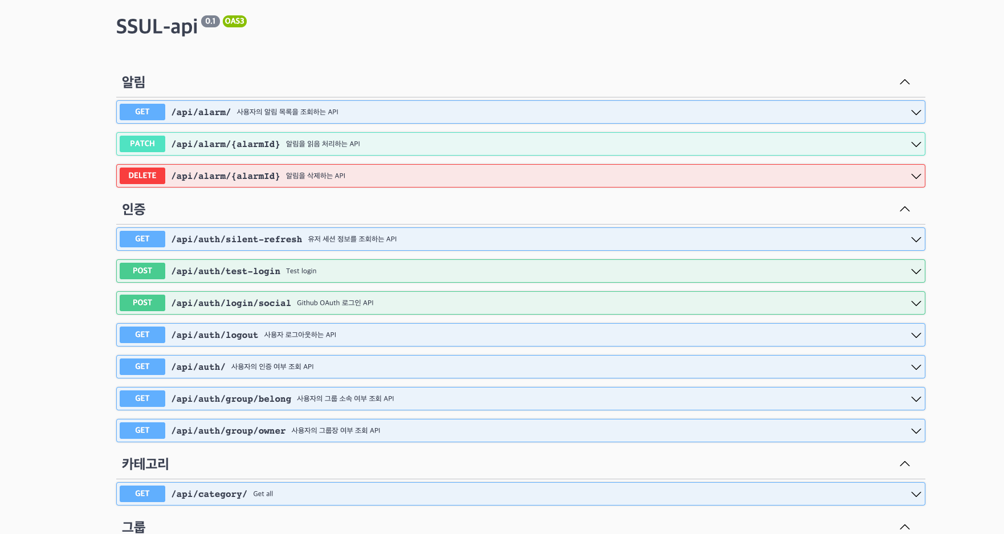The image size is (1004, 534).
Task: Click description '사용자 로그아웃하는 API'
Action: click(300, 335)
